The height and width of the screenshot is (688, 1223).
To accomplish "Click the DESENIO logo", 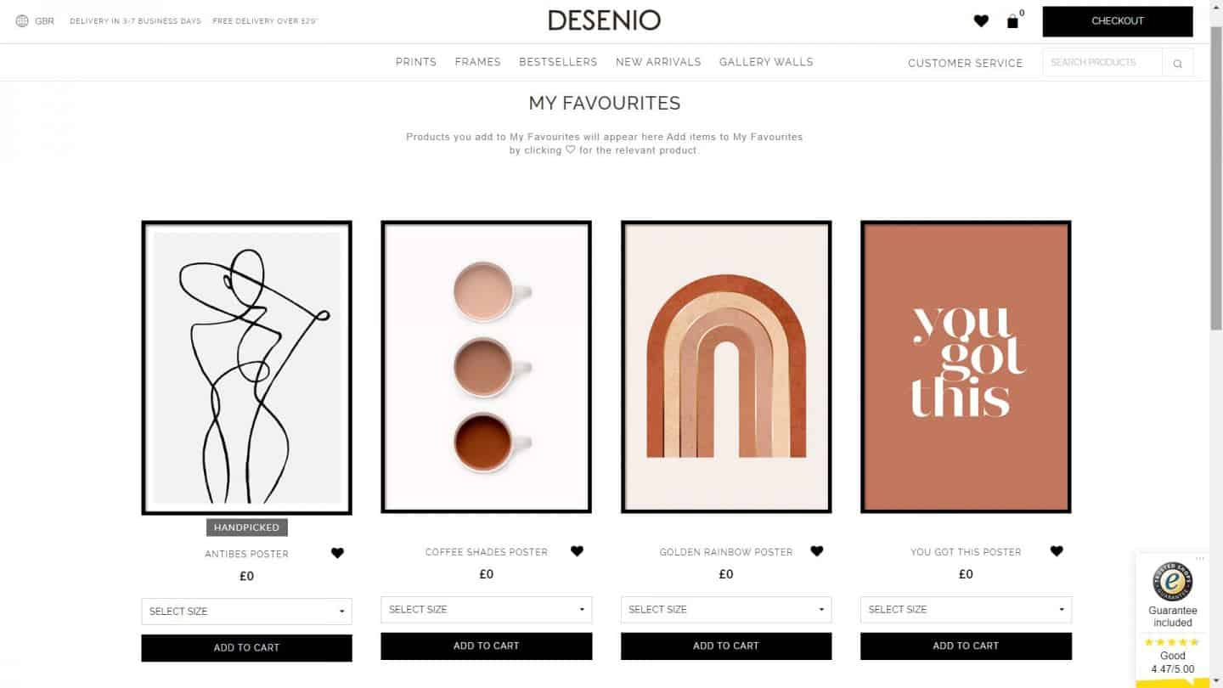I will coord(604,20).
